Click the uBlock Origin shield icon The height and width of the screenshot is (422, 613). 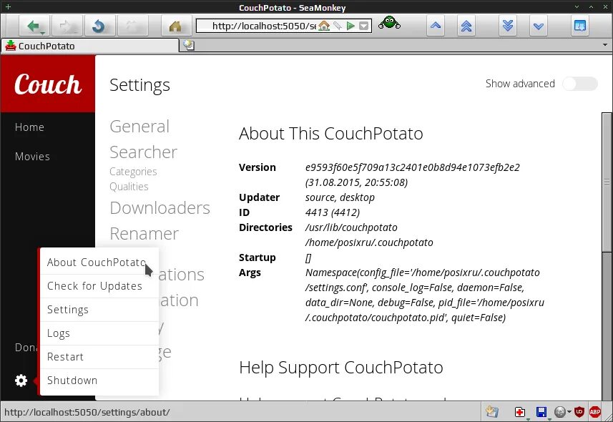click(x=579, y=411)
